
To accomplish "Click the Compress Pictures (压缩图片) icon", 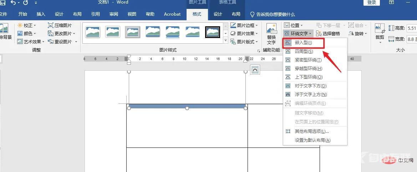I will click(x=51, y=25).
